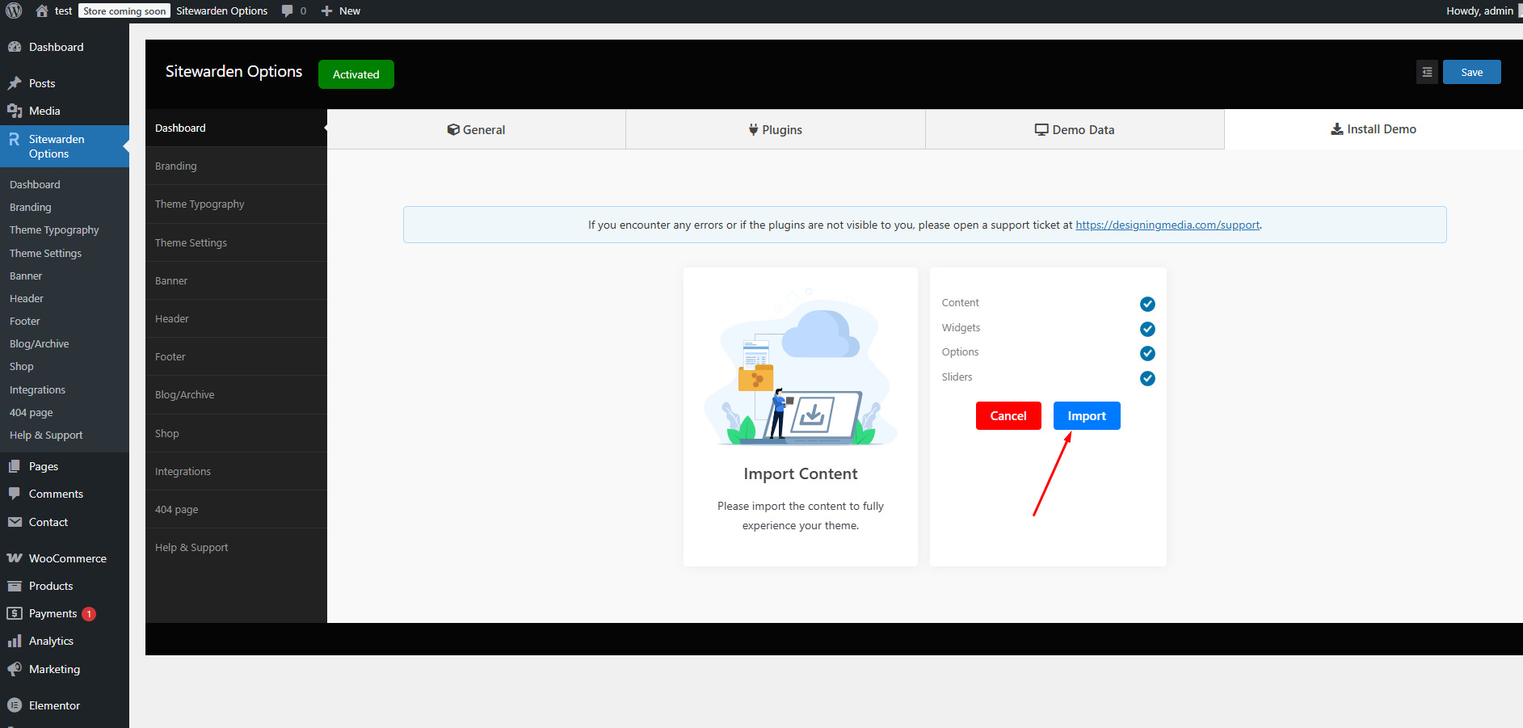This screenshot has width=1523, height=728.
Task: Click the Sitewarden Options R icon
Action: 15,140
